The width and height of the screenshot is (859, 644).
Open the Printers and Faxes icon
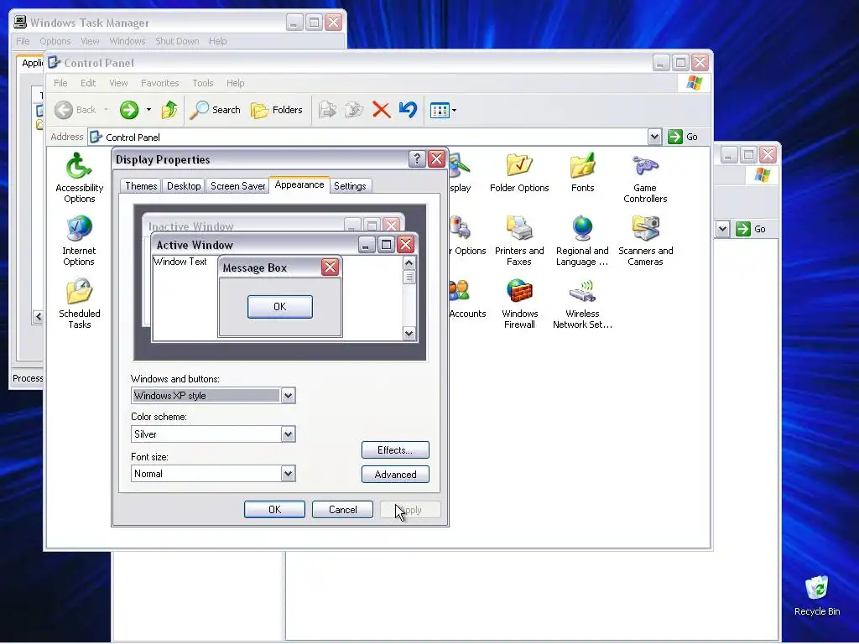[x=519, y=241]
